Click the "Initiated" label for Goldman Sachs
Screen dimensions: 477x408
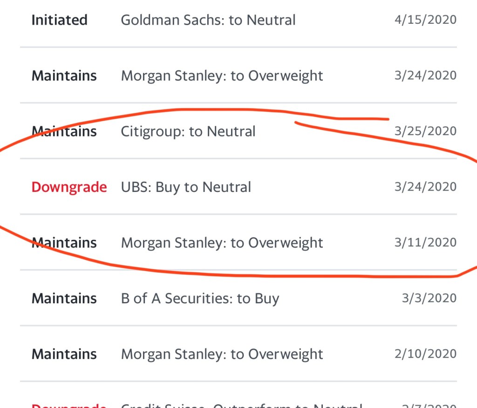point(59,20)
